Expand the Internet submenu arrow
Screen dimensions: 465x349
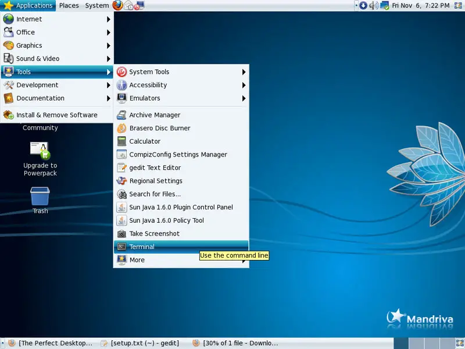point(109,19)
